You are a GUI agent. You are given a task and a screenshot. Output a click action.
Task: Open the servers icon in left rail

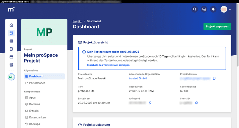pos(11,41)
